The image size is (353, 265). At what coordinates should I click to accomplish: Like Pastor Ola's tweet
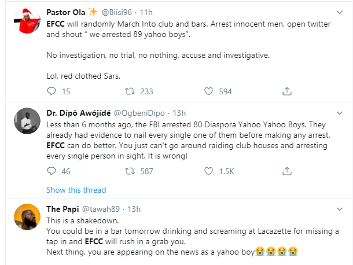tap(211, 91)
